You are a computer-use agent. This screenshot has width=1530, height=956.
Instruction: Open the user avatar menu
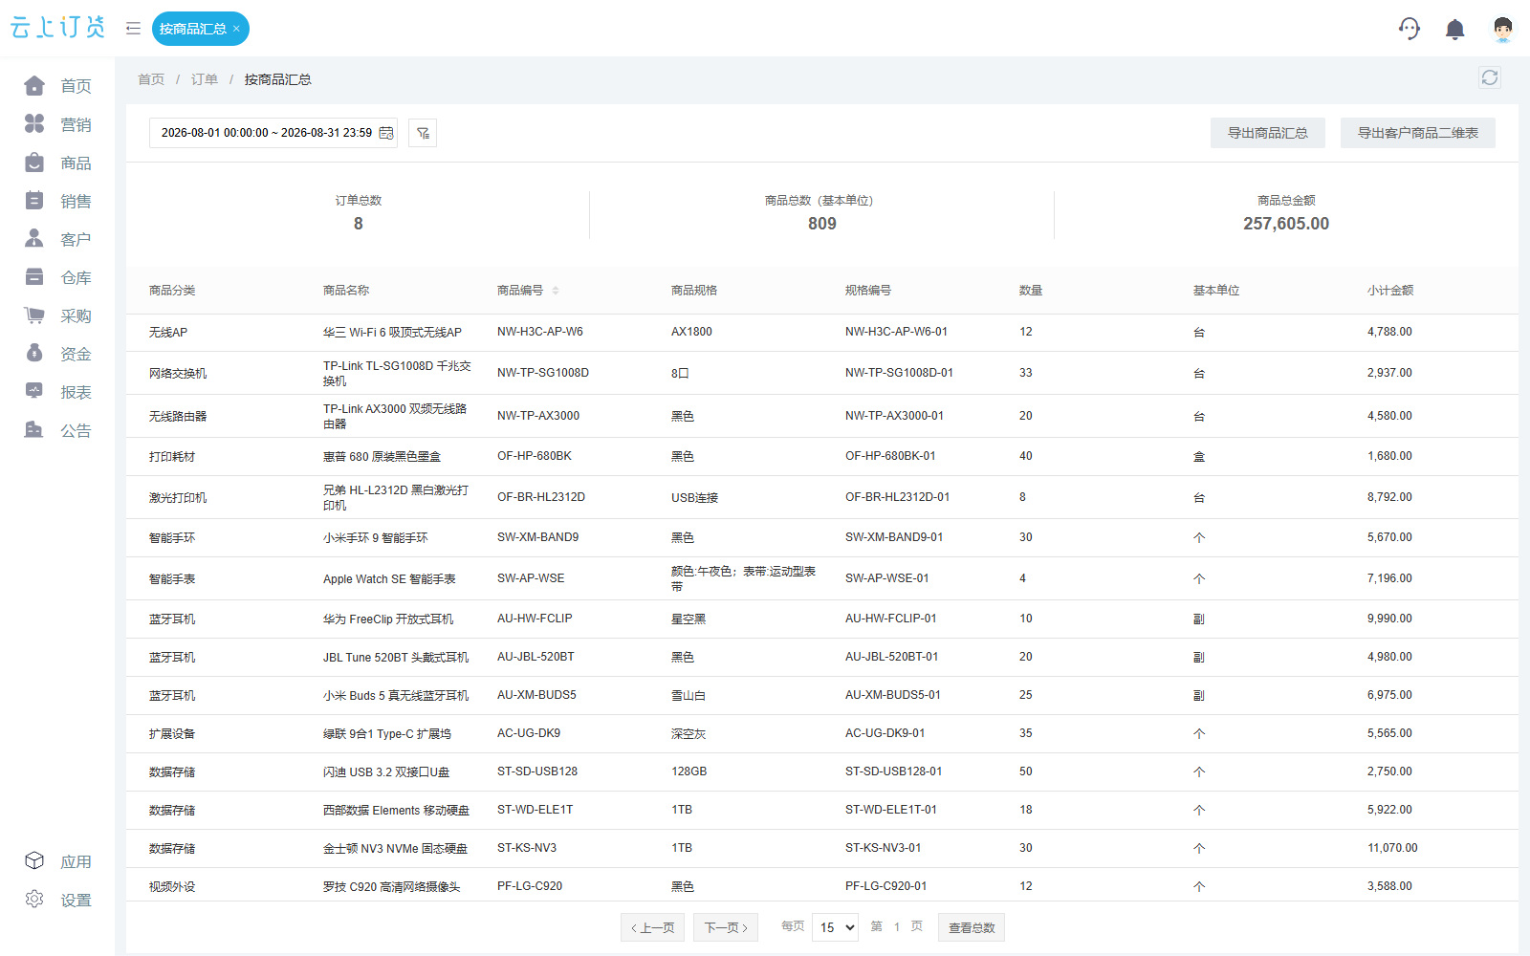click(1502, 30)
